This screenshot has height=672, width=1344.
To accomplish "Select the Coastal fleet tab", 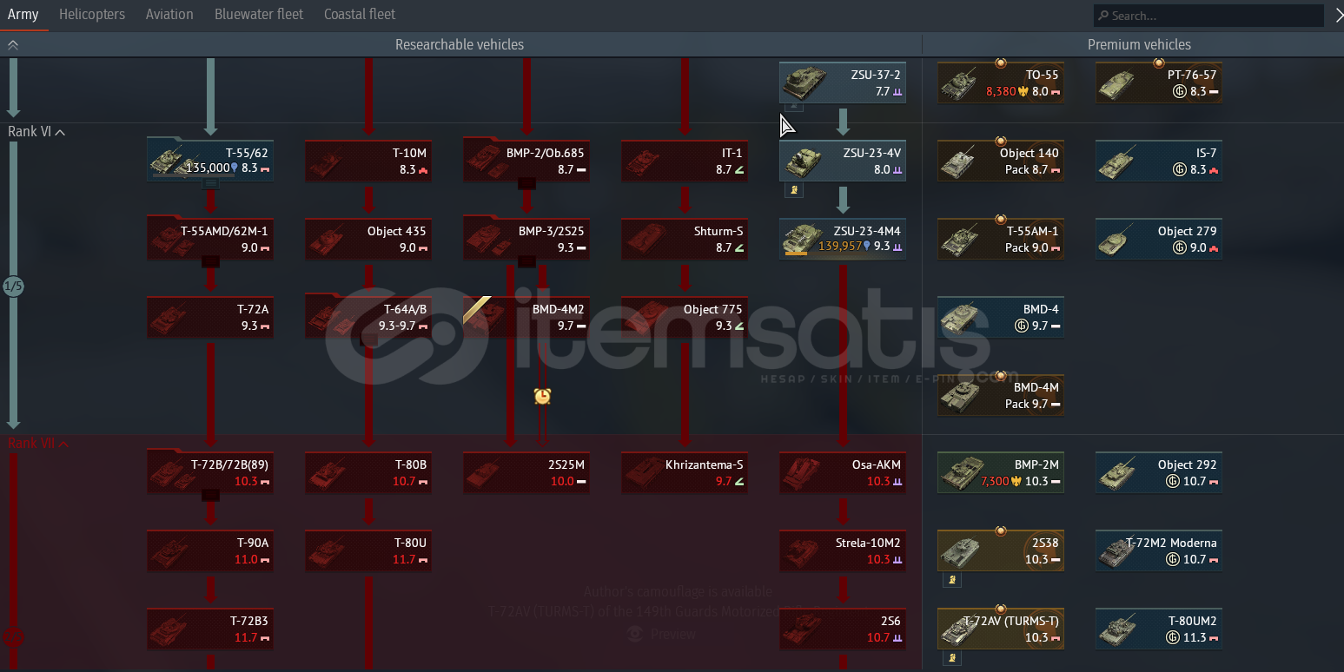I will [x=359, y=15].
